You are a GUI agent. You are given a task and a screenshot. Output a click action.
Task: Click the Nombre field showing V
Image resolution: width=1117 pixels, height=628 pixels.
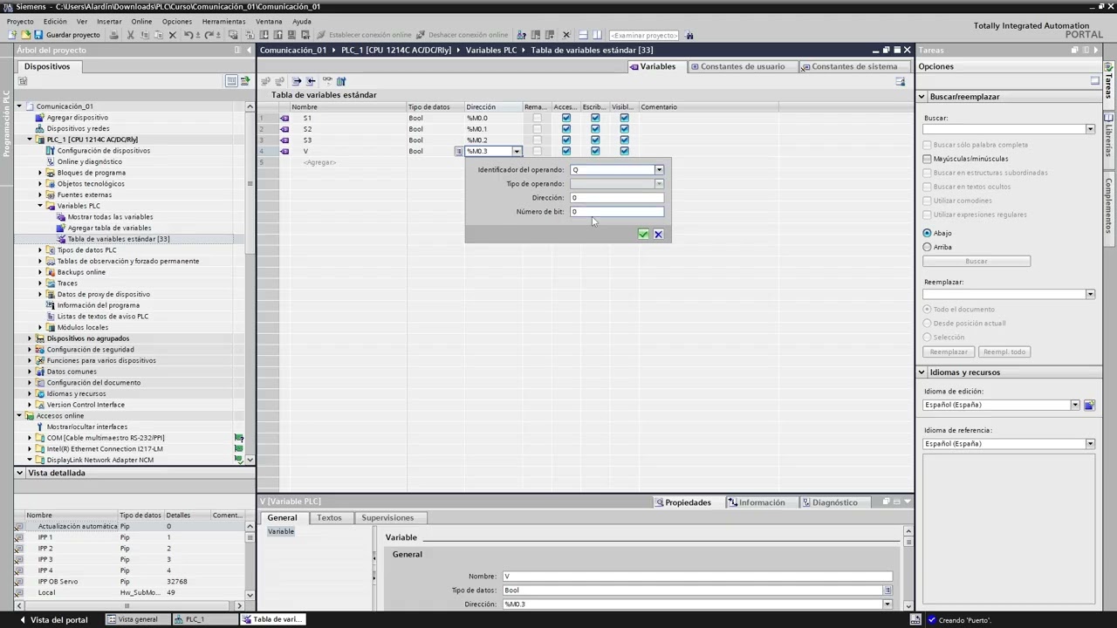pos(697,577)
